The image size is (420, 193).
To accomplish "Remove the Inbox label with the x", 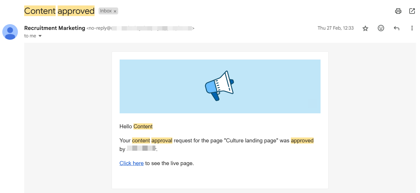I will point(115,11).
